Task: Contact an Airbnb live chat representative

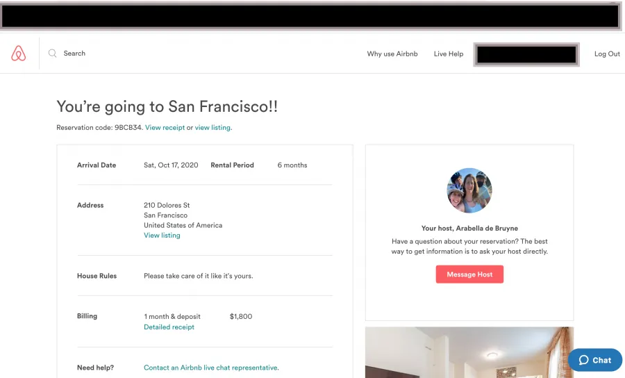Action: coord(211,368)
